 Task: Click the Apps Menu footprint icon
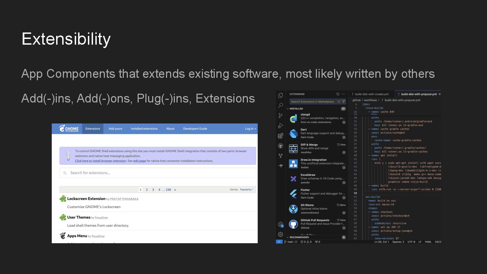63,236
